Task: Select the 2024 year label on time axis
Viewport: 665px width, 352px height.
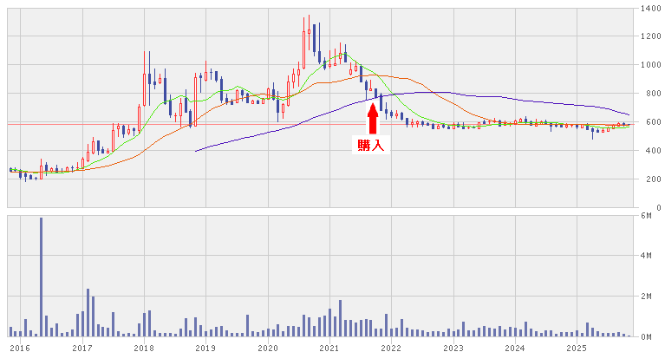Action: point(515,347)
